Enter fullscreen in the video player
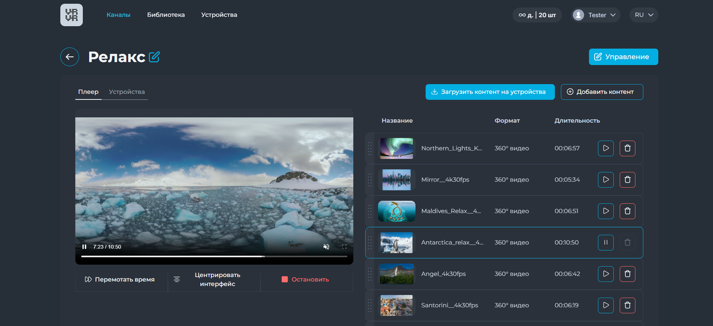713x326 pixels. 344,247
